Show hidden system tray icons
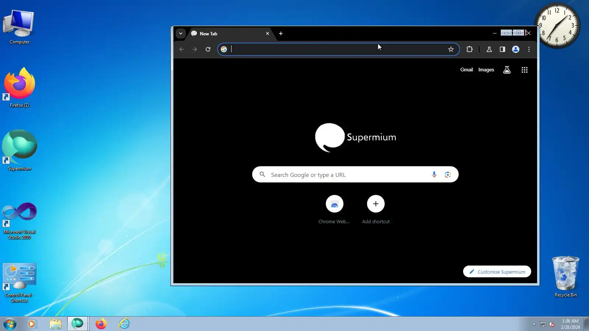This screenshot has width=589, height=331. coord(534,324)
